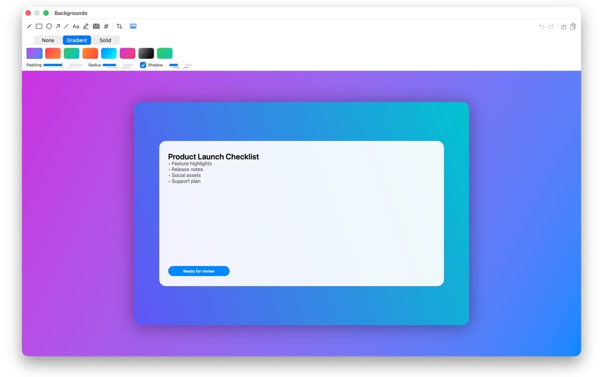Switch background mode to None
The image size is (603, 377).
(x=48, y=40)
